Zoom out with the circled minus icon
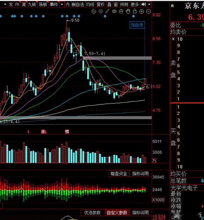This screenshot has height=220, width=204. tap(148, 11)
